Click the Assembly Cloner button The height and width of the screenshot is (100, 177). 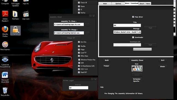click(x=137, y=60)
